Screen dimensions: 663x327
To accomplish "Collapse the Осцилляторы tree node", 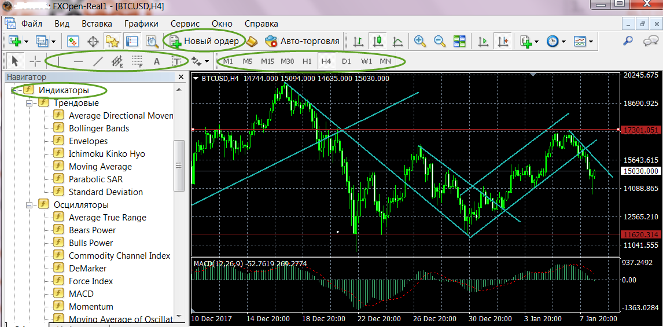I will tap(29, 205).
